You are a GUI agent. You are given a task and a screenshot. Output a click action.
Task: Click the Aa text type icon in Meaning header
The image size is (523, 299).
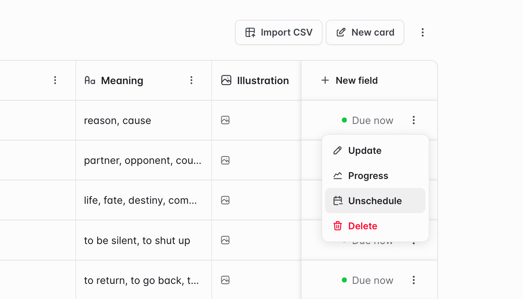90,80
